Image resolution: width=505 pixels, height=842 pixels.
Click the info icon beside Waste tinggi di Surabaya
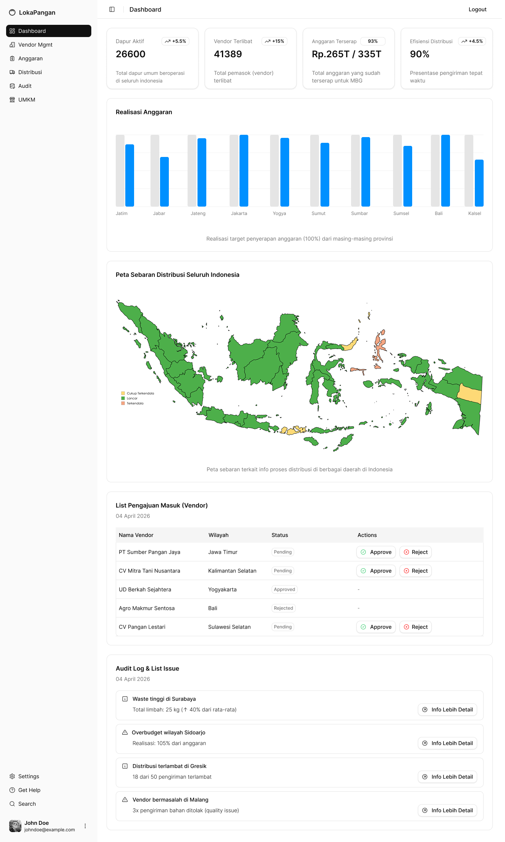pyautogui.click(x=125, y=699)
